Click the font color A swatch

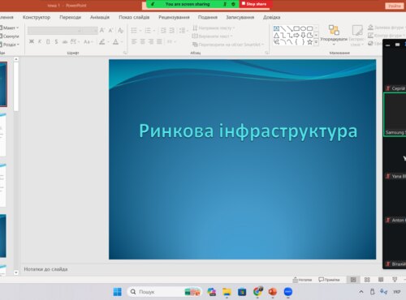(x=115, y=42)
